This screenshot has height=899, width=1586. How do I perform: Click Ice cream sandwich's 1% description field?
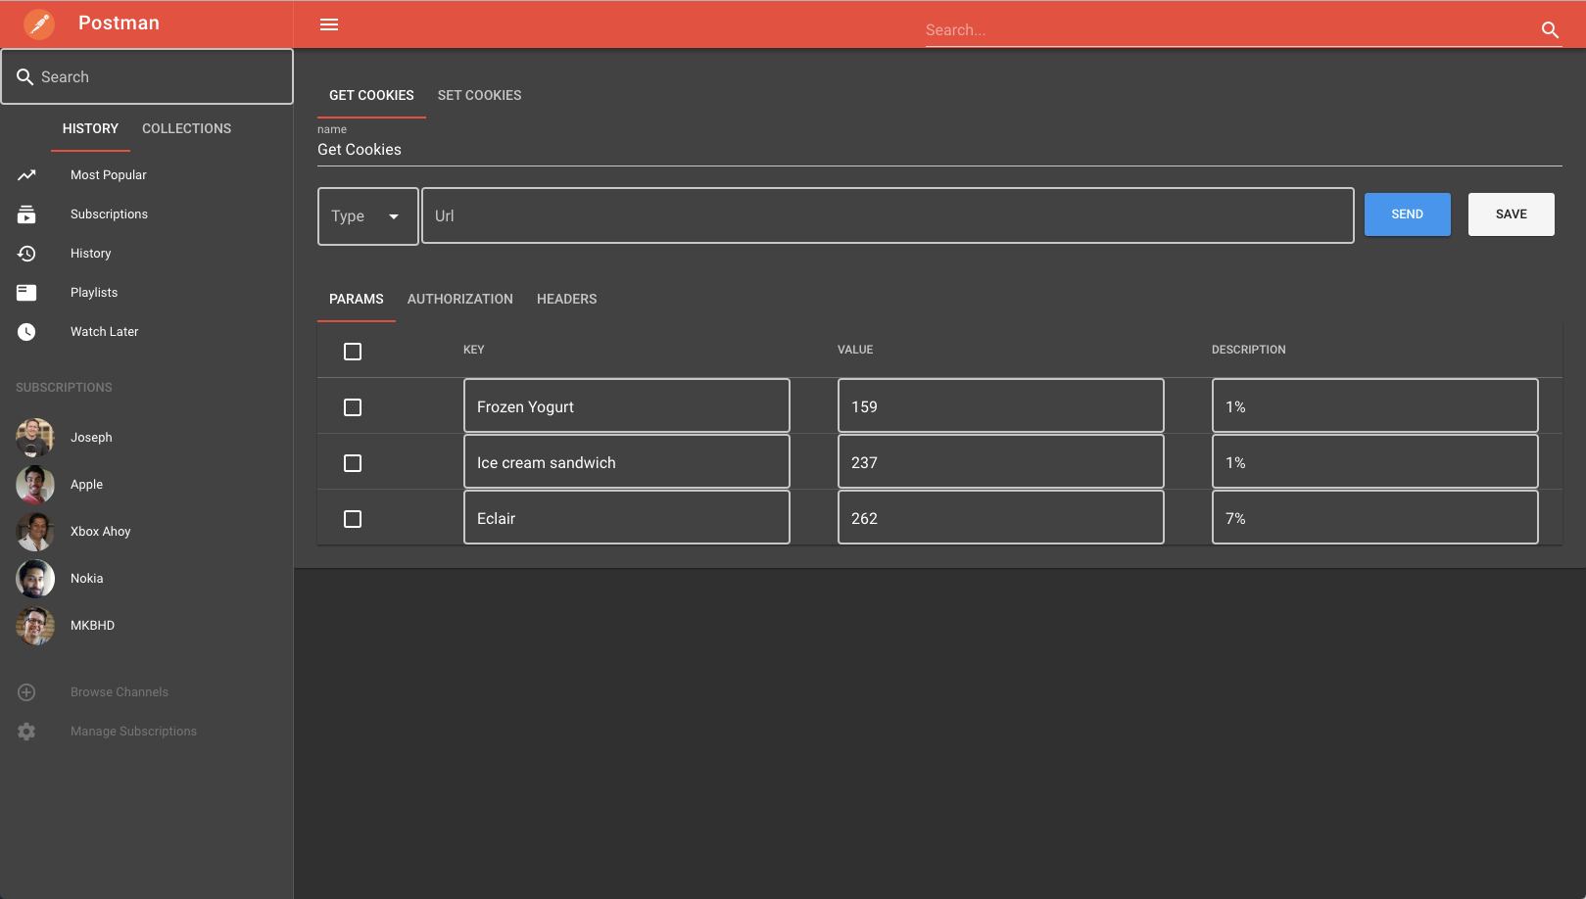[1375, 461]
